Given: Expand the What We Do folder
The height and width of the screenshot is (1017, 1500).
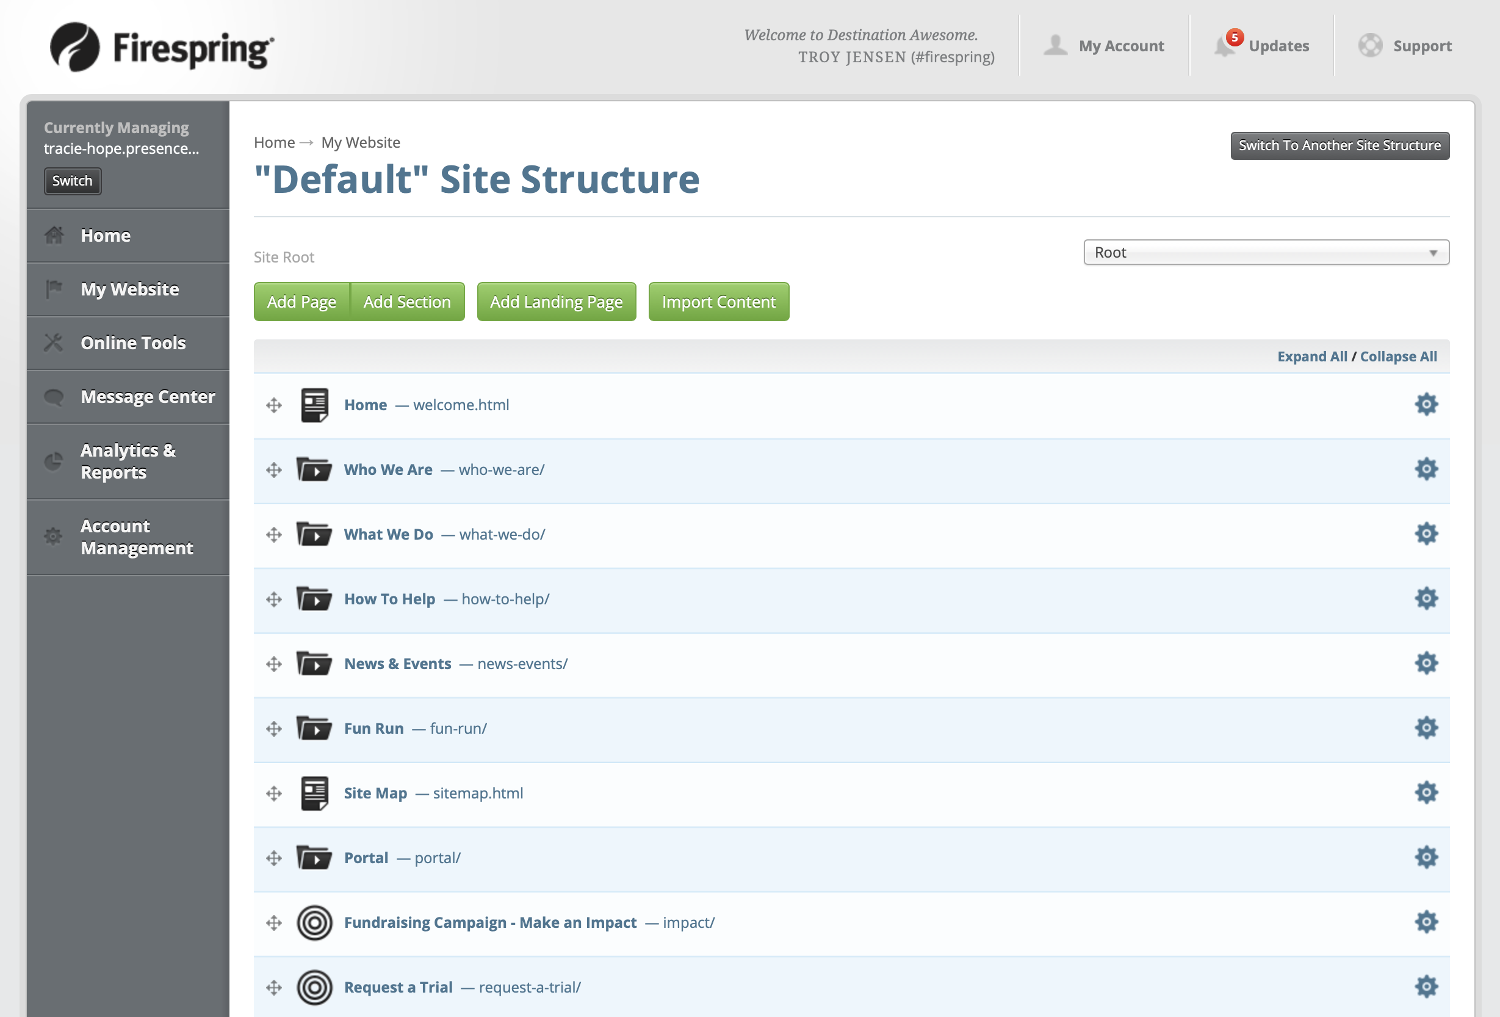Looking at the screenshot, I should pyautogui.click(x=314, y=535).
